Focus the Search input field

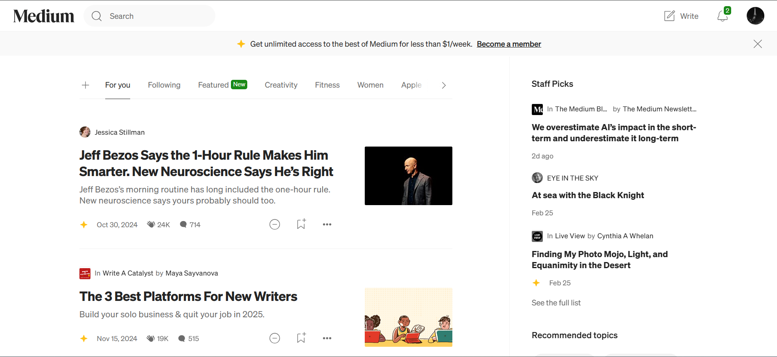pos(149,16)
